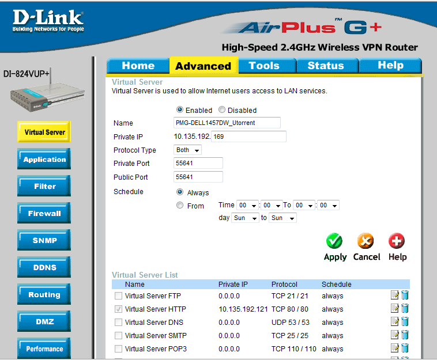Open the Firewall section
The image size is (437, 360).
pos(44,213)
